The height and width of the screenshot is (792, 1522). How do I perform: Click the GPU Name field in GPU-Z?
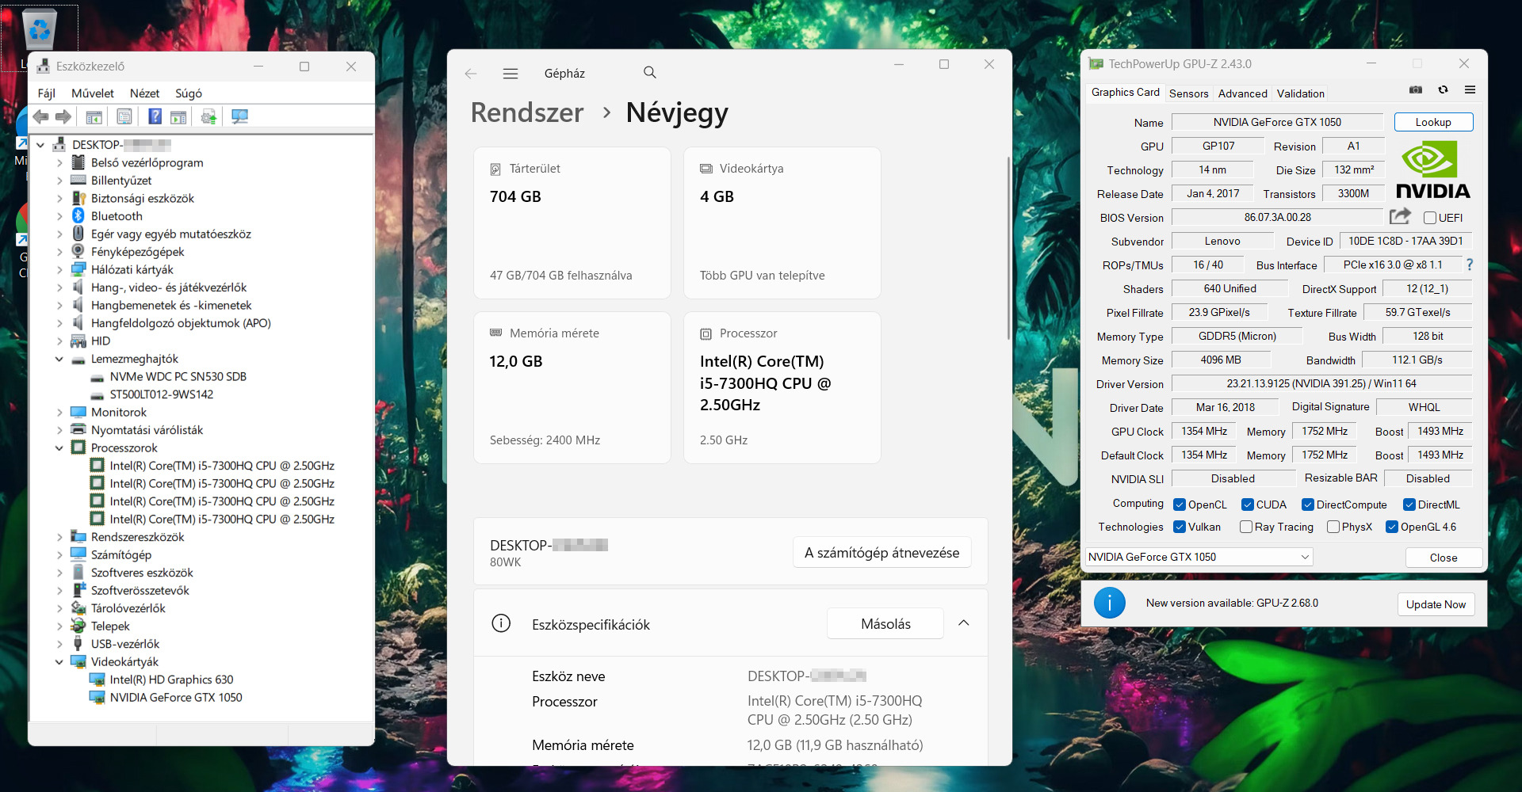click(1277, 122)
